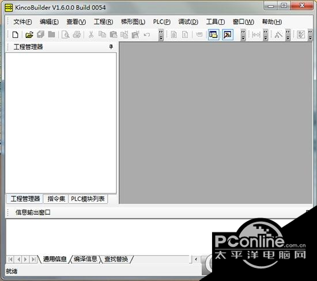The image size is (317, 281).
Task: Expand the last toolbar overflow chevron at right edge
Action: 310,35
